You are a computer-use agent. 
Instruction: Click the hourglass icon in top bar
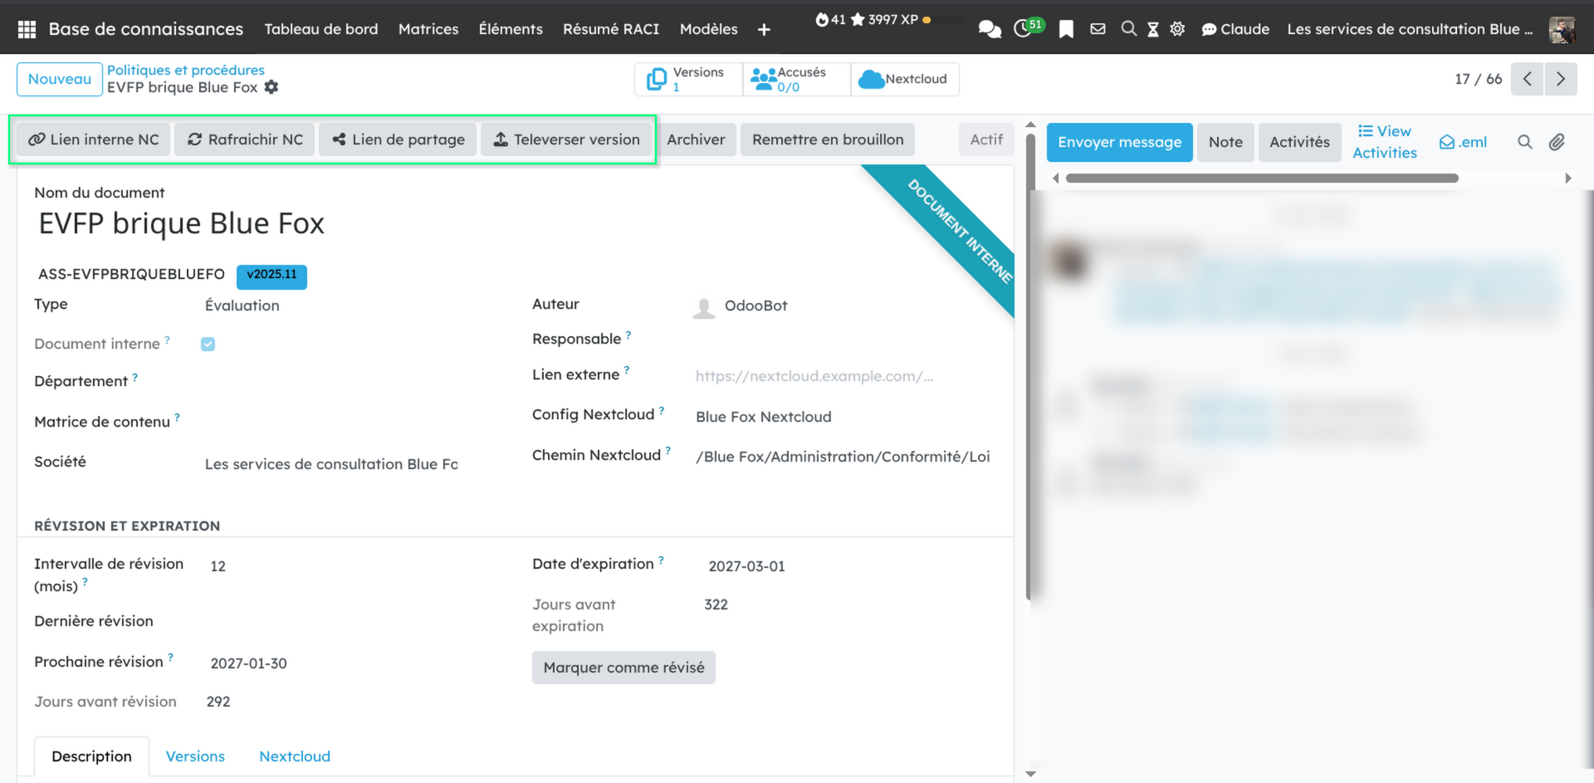[1153, 29]
